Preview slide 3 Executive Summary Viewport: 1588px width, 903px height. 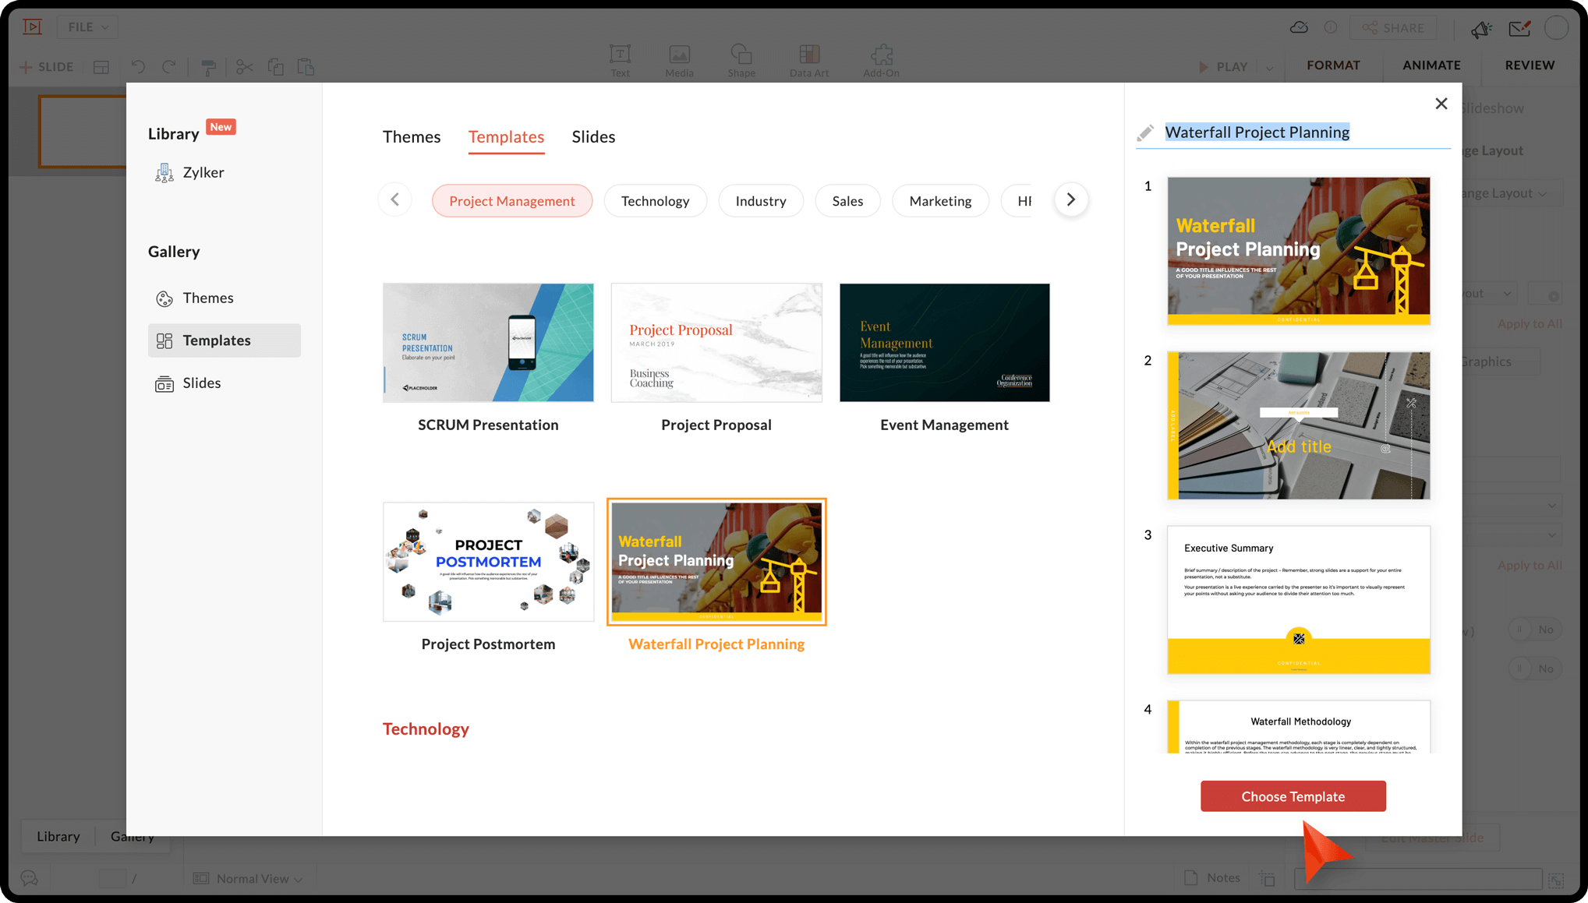[1299, 600]
